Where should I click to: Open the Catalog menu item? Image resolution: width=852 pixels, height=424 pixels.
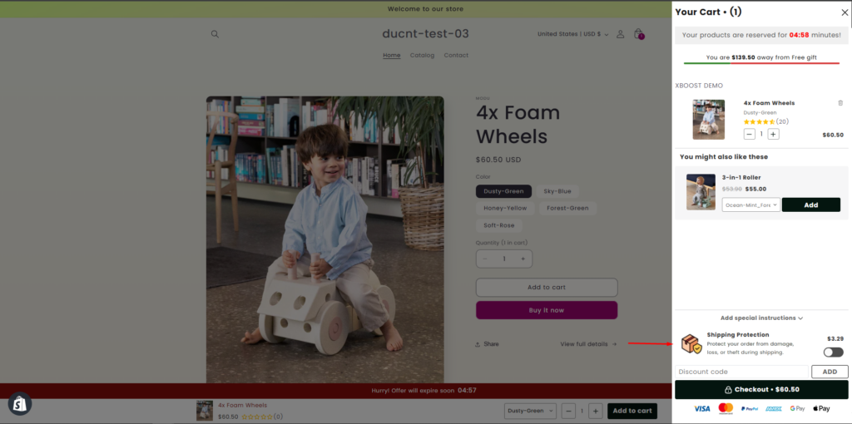tap(422, 56)
